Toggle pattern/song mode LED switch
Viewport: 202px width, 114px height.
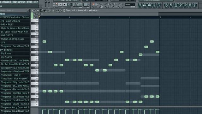pos(56,4)
